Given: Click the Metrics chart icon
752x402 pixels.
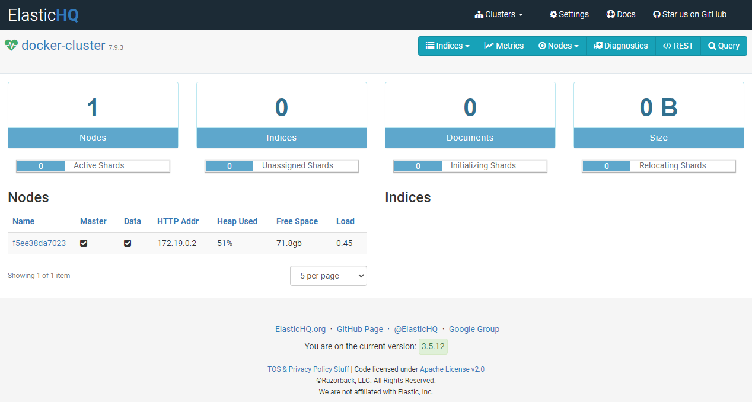Looking at the screenshot, I should point(489,46).
